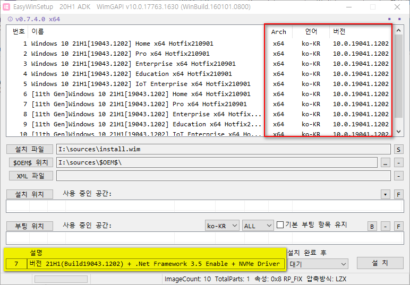
Task: Click the second small purple square icon
Action: 399,19
